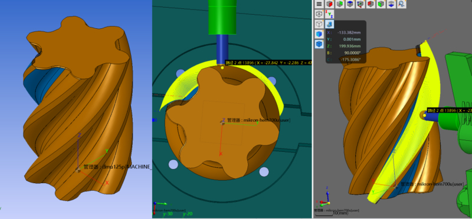Enable hidden-line outline cube display
The height and width of the screenshot is (219, 472).
(x=319, y=24)
